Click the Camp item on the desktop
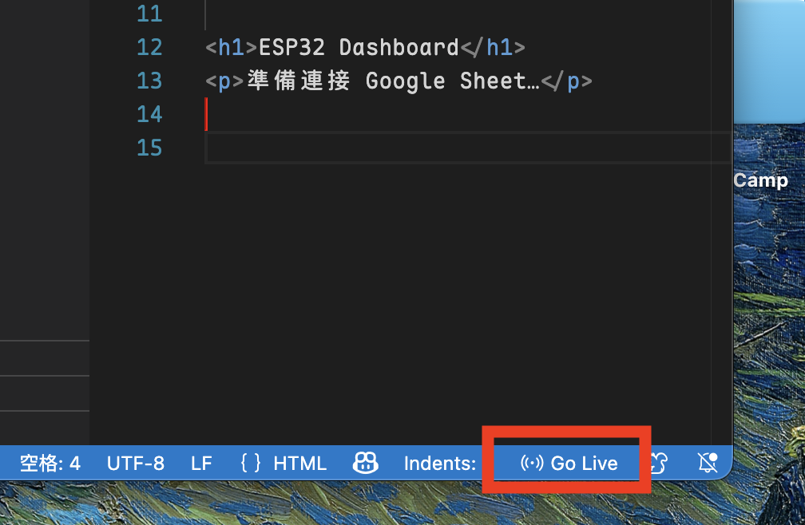The height and width of the screenshot is (525, 805). 760,180
